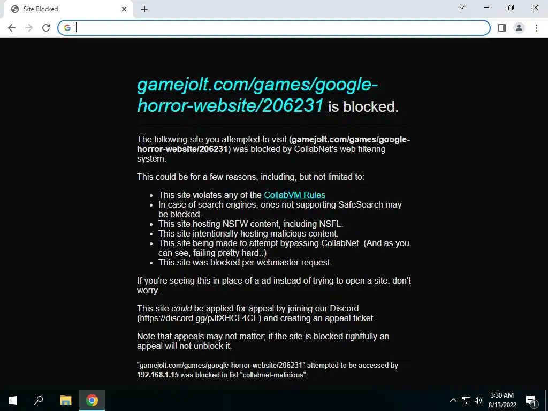The width and height of the screenshot is (548, 411).
Task: Open the clock showing 3:30 AM
Action: pos(502,400)
